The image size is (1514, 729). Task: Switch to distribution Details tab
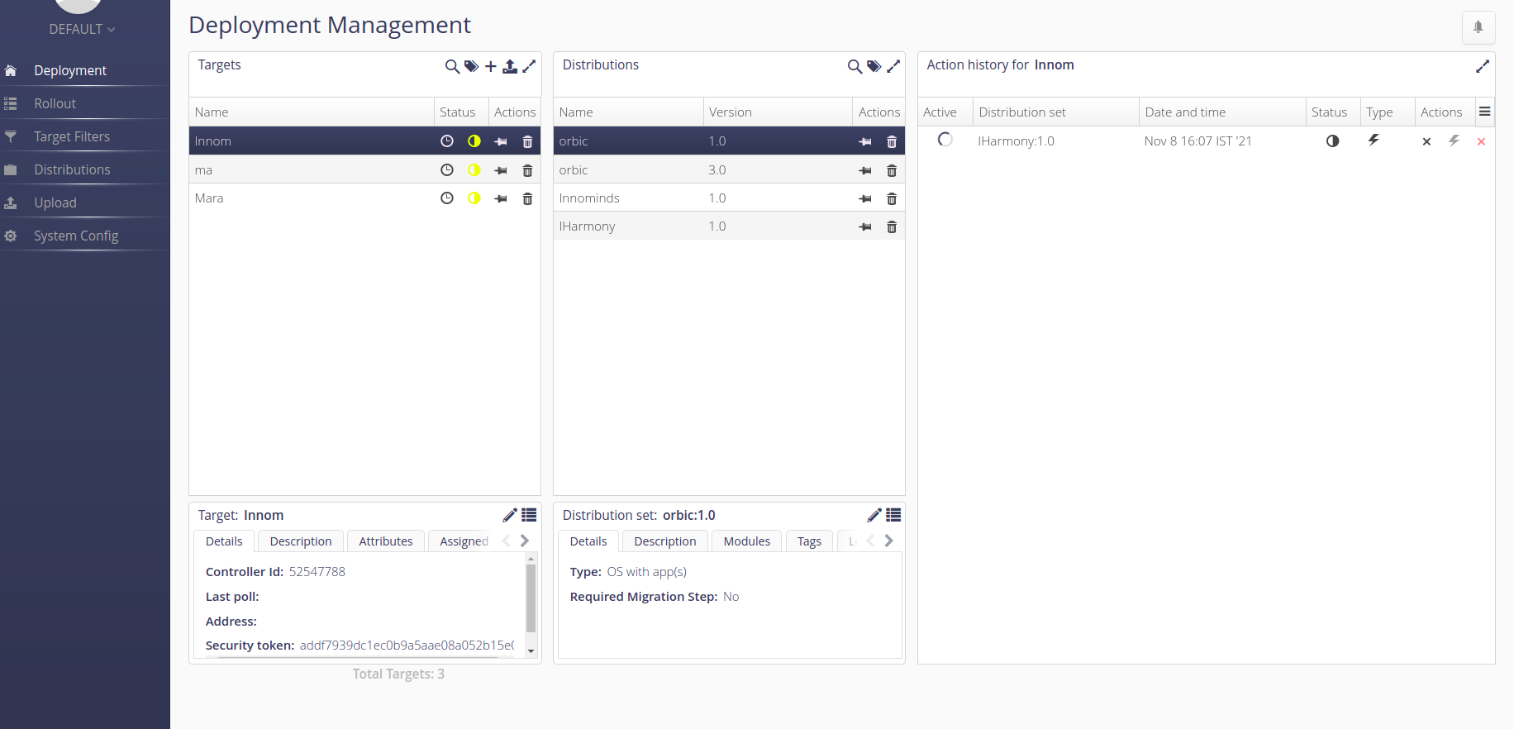588,541
